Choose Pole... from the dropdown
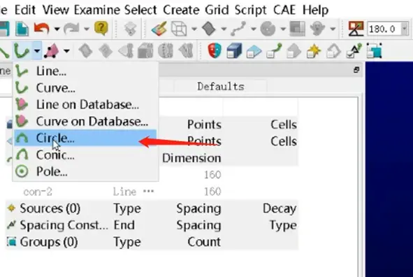This screenshot has height=277, width=413. (85, 171)
